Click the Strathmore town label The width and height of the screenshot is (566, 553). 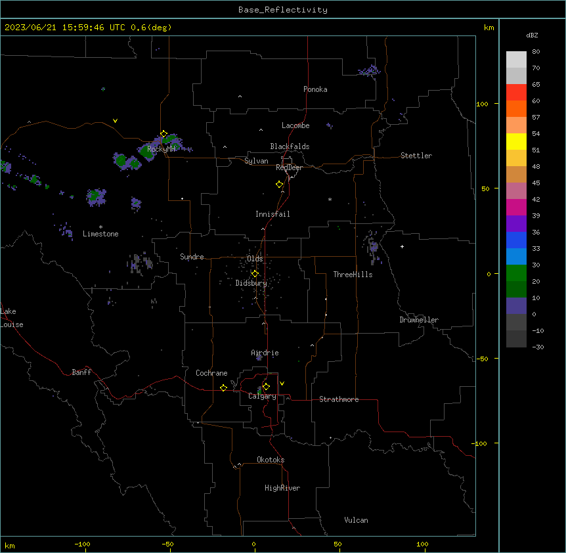(x=339, y=399)
